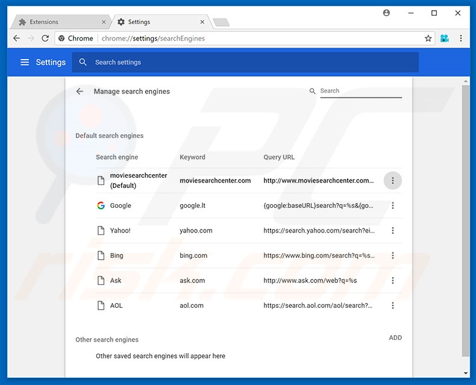Maximize the Chrome window
The width and height of the screenshot is (476, 385).
(434, 13)
